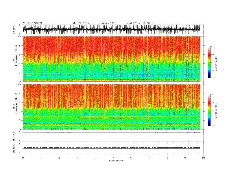
Task: Click the ch.1 color scale bar
Action: (x=209, y=62)
